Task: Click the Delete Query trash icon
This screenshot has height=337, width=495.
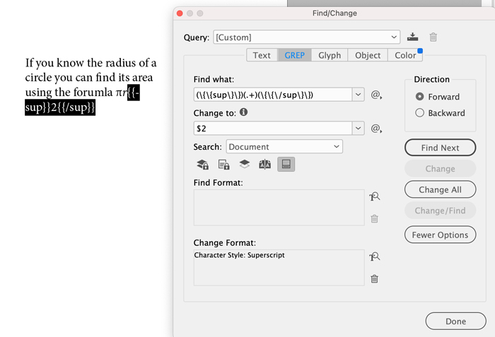Action: click(x=433, y=37)
